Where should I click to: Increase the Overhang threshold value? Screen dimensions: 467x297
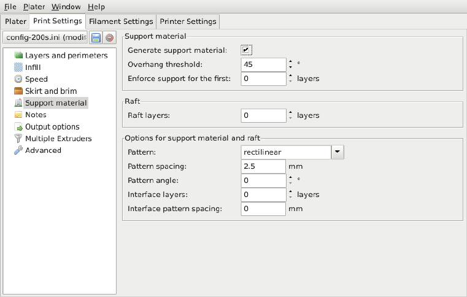pos(290,61)
